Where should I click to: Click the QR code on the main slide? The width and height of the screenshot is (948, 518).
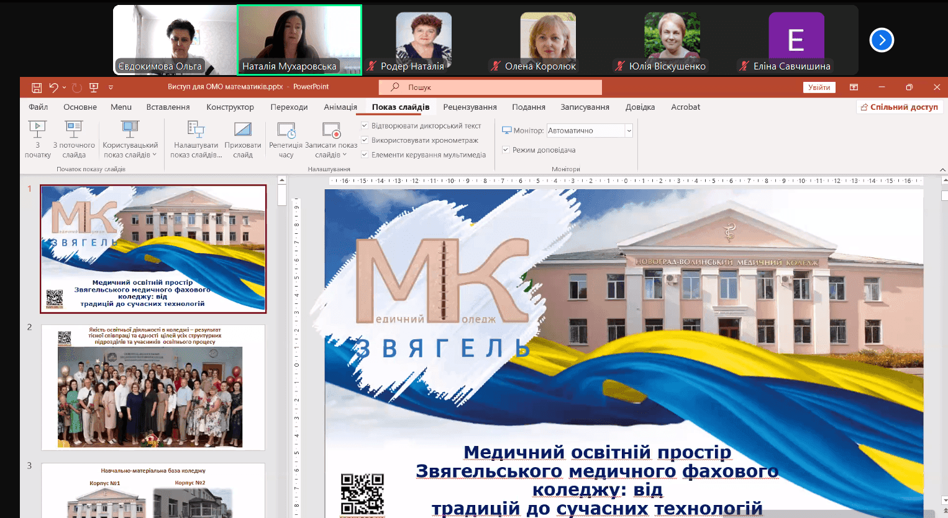[362, 494]
